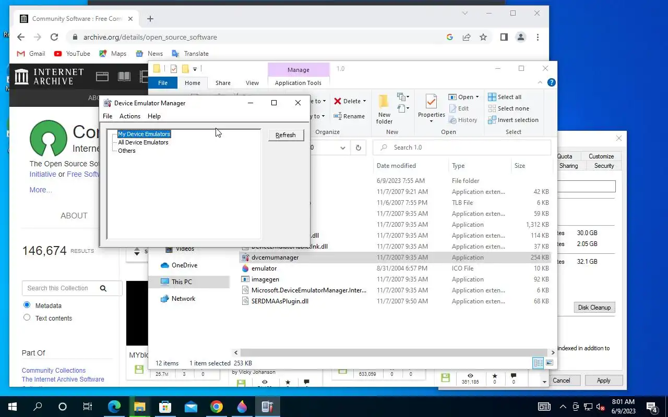Open Chrome profile icon

tap(520, 37)
